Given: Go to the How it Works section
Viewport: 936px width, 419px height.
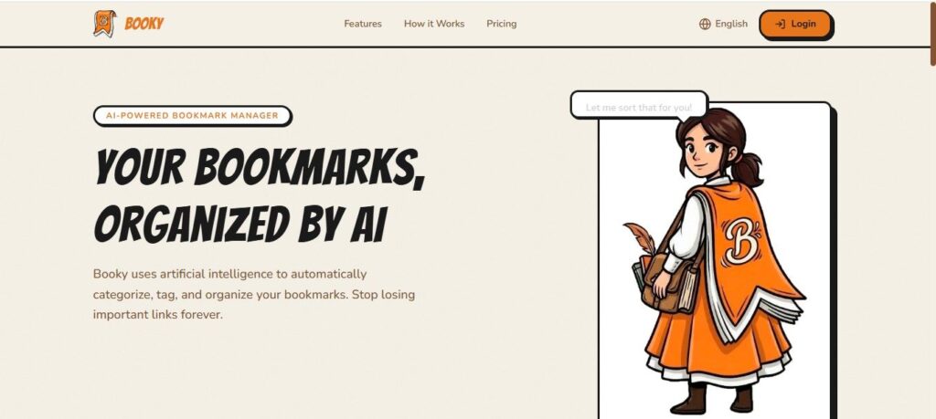Looking at the screenshot, I should (434, 24).
